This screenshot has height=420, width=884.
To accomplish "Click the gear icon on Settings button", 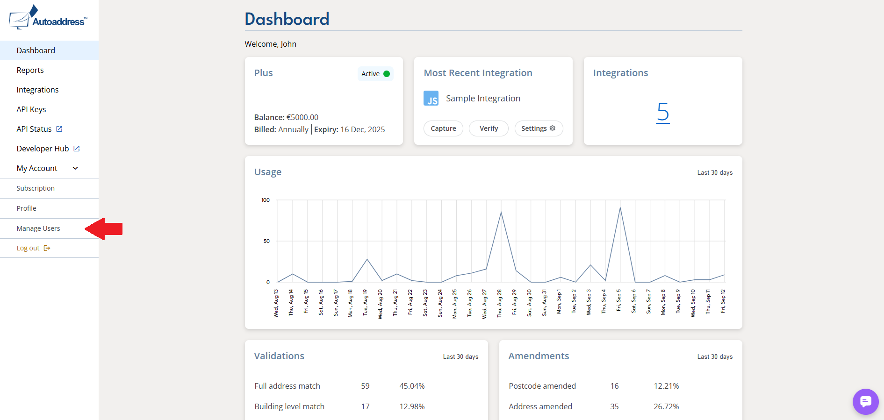I will pyautogui.click(x=553, y=128).
